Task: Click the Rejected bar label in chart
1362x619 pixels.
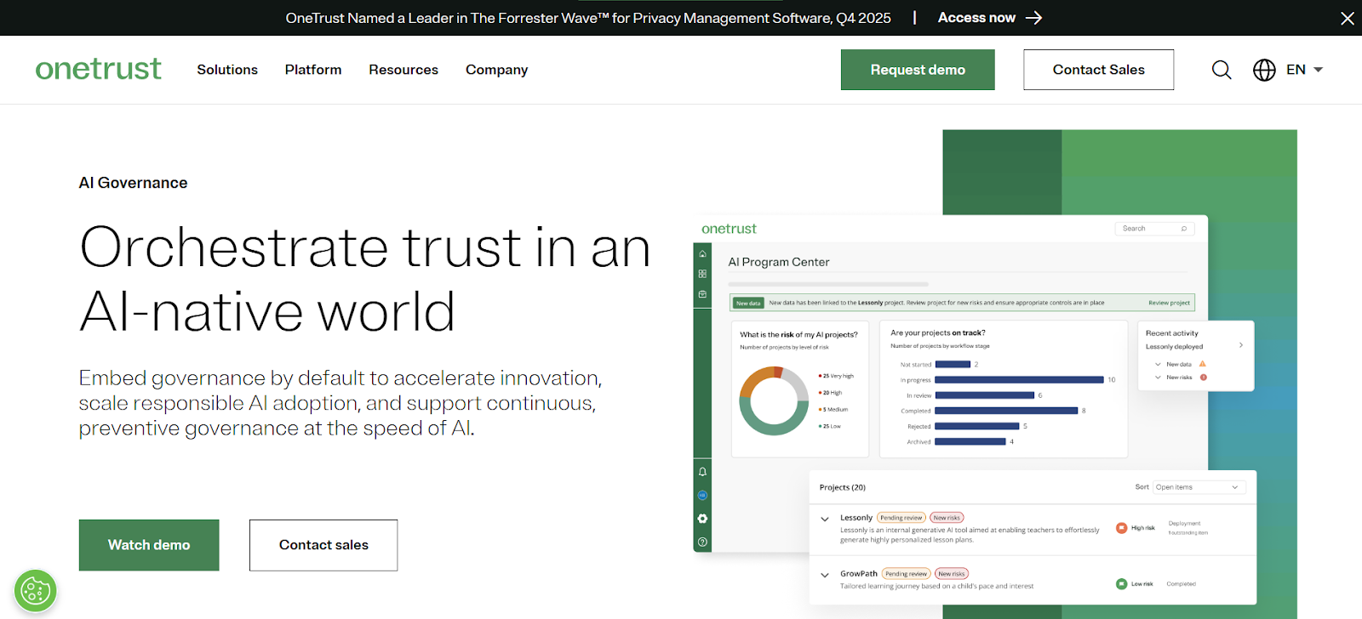Action: [x=918, y=426]
